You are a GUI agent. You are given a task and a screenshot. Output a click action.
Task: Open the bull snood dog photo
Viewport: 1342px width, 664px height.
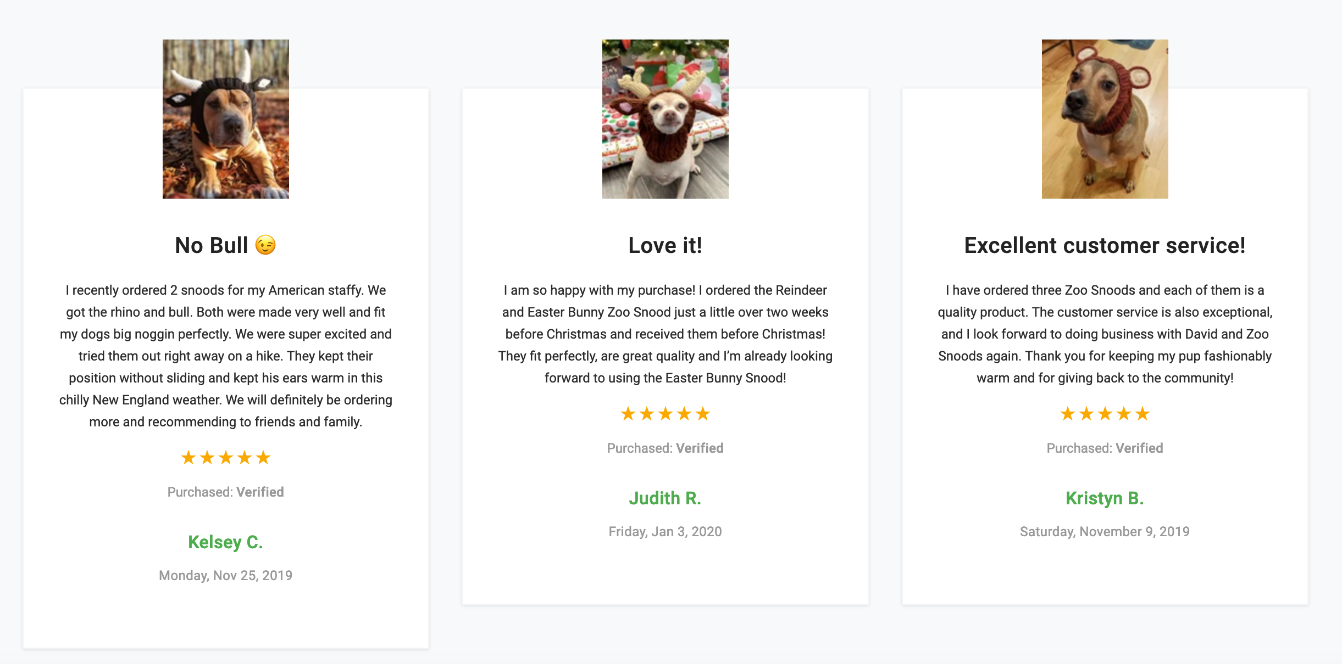[x=225, y=119]
